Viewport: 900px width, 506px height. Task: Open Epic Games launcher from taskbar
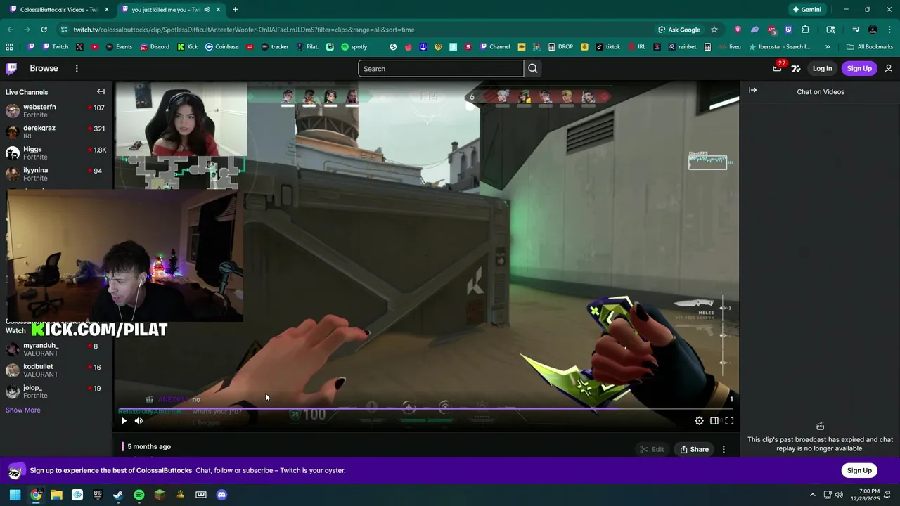tap(98, 495)
